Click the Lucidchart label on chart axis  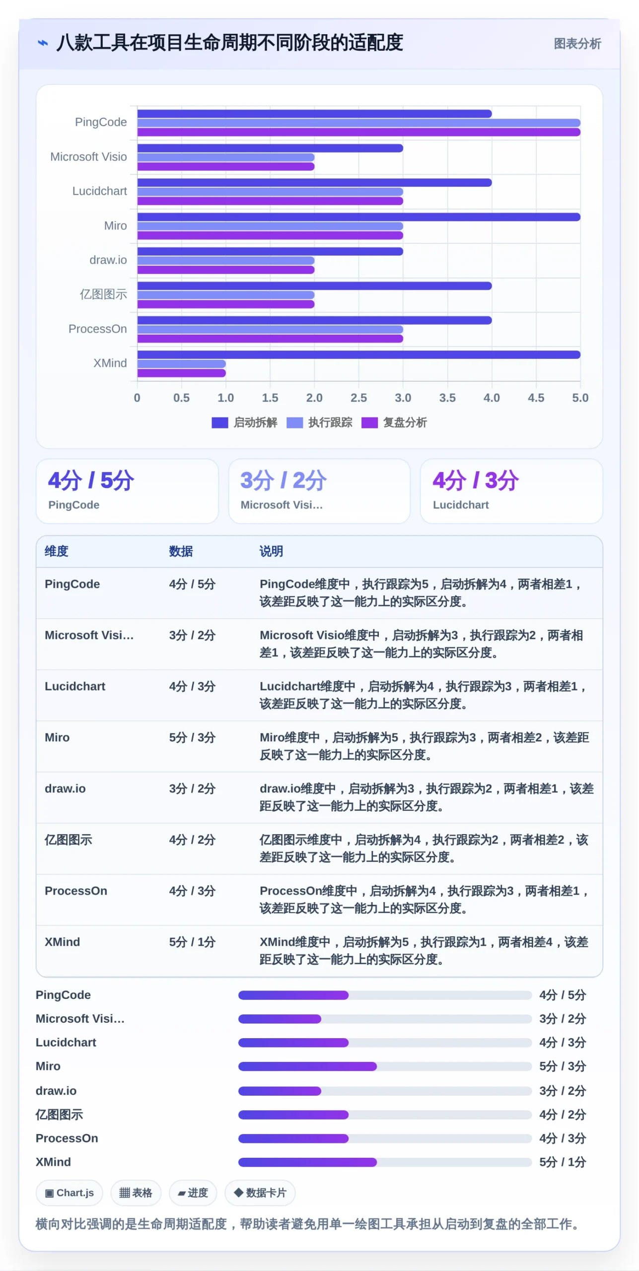point(99,191)
